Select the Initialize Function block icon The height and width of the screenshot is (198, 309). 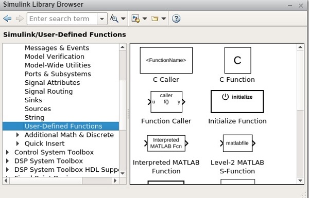[x=237, y=101]
